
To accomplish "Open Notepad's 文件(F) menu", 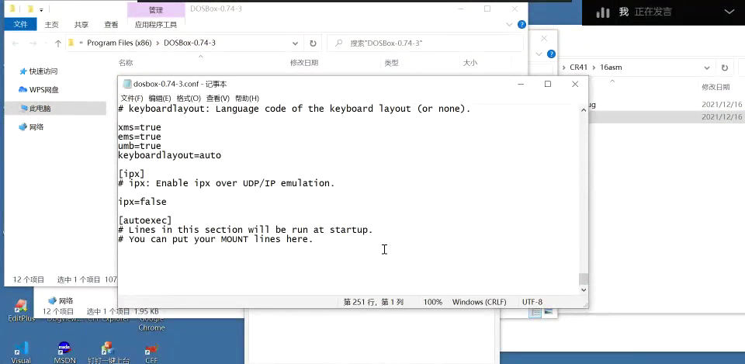I will point(132,99).
